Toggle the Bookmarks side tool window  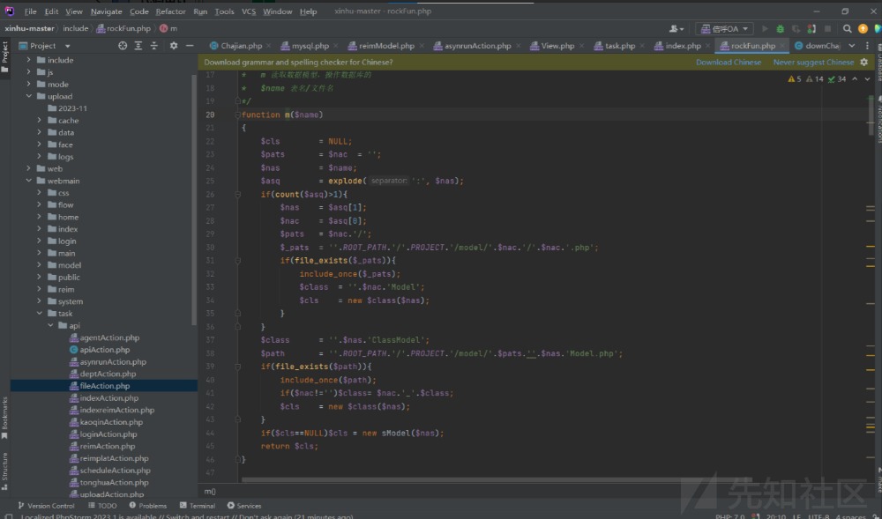[x=4, y=418]
